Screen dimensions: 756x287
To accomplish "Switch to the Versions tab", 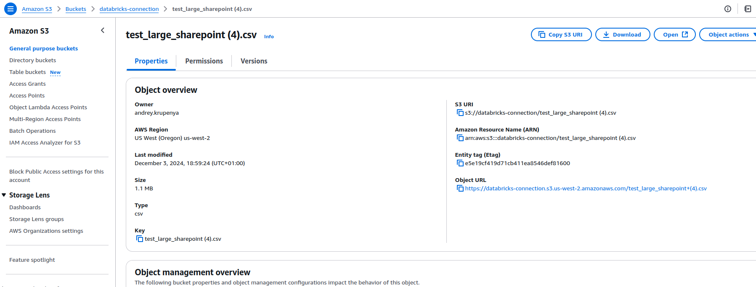I will click(254, 61).
